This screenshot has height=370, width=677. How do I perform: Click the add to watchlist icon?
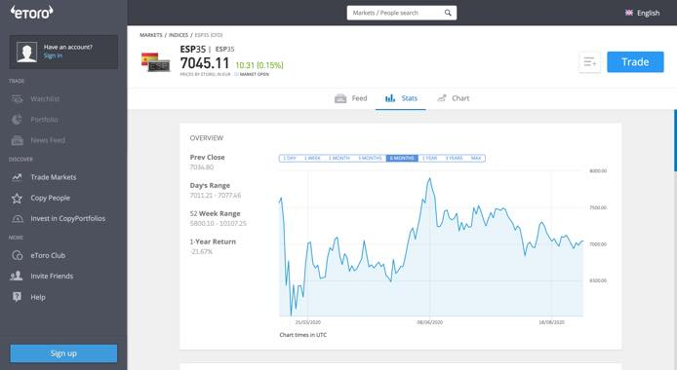click(590, 62)
